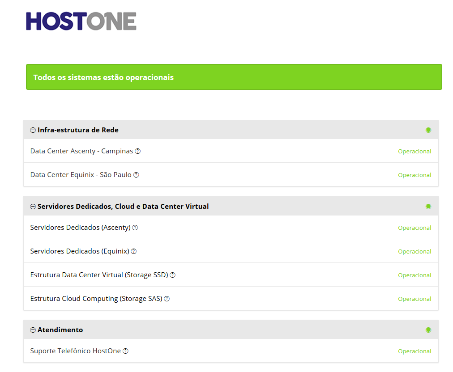Click the HostOne logo
453x372 pixels.
pyautogui.click(x=81, y=21)
